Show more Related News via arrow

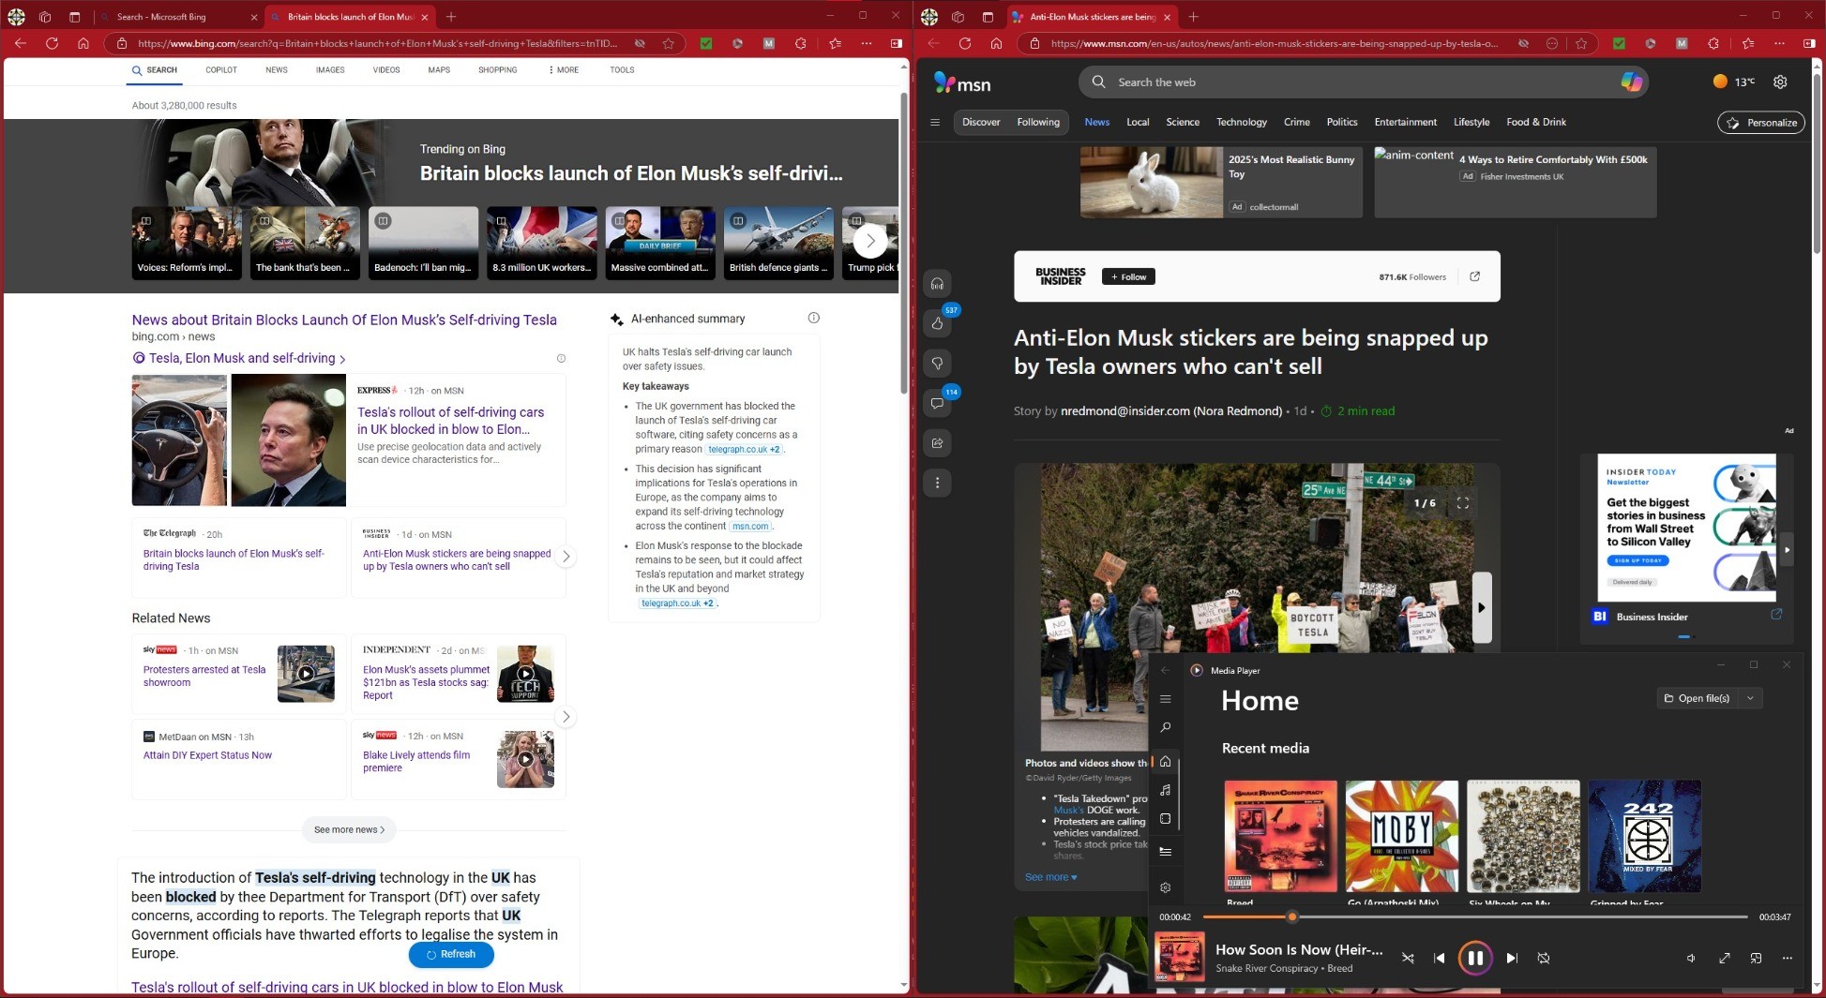566,717
